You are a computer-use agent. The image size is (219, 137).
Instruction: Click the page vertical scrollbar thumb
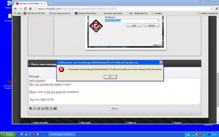point(218,90)
